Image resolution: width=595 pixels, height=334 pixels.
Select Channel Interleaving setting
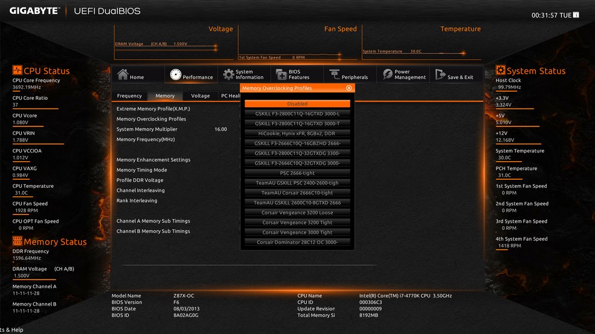[141, 190]
